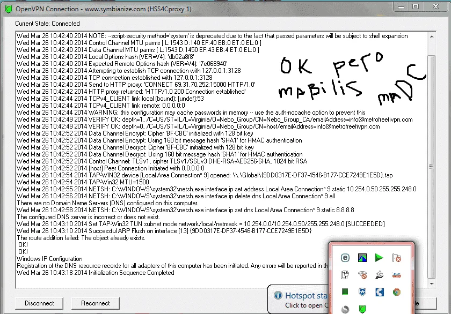Viewport: 451px width, 314px height.
Task: Click the power plug battery tray icon
Action: [x=345, y=275]
